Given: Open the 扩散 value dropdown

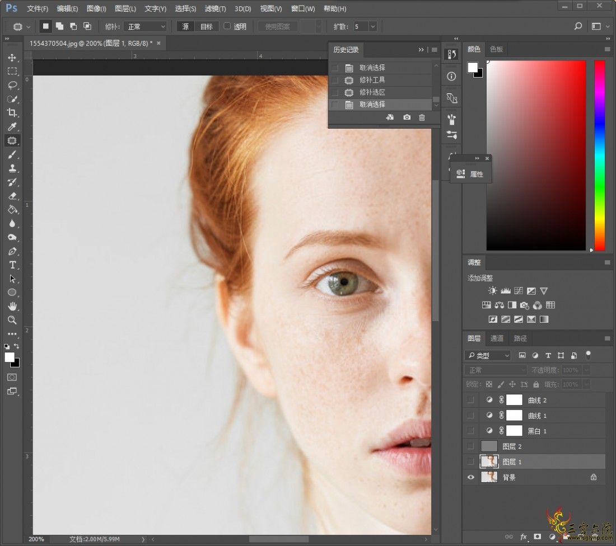Looking at the screenshot, I should (x=373, y=26).
